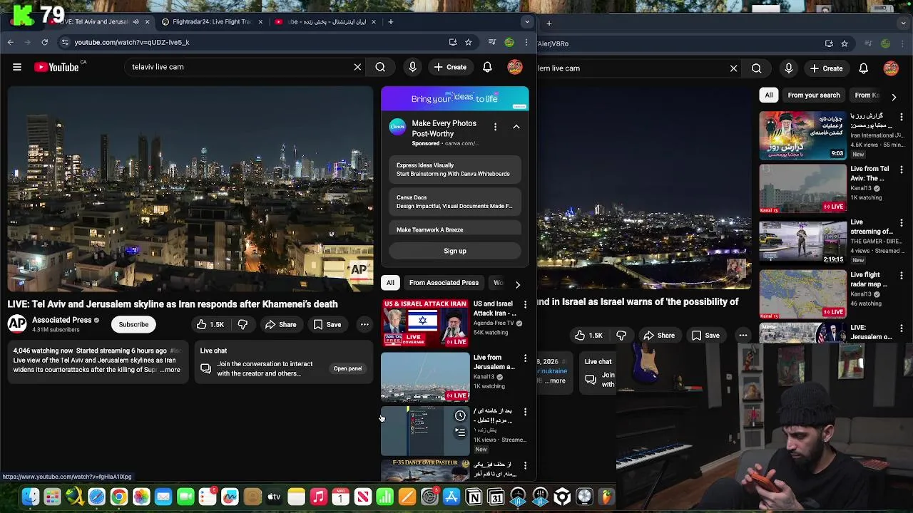
Task: Collapse the Canva ad with chevron
Action: 516,127
